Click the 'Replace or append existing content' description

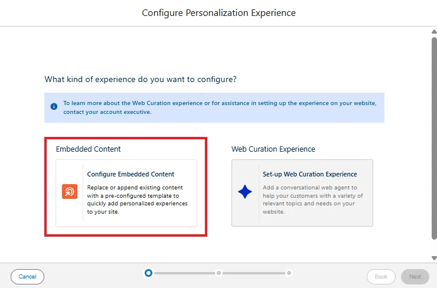pyautogui.click(x=138, y=199)
